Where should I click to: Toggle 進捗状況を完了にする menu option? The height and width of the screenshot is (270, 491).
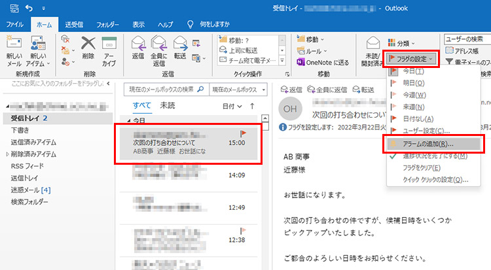(435, 156)
